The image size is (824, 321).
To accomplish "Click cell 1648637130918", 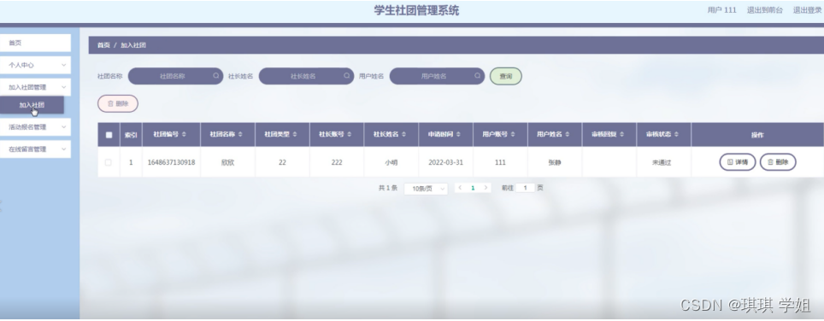I will [x=171, y=162].
